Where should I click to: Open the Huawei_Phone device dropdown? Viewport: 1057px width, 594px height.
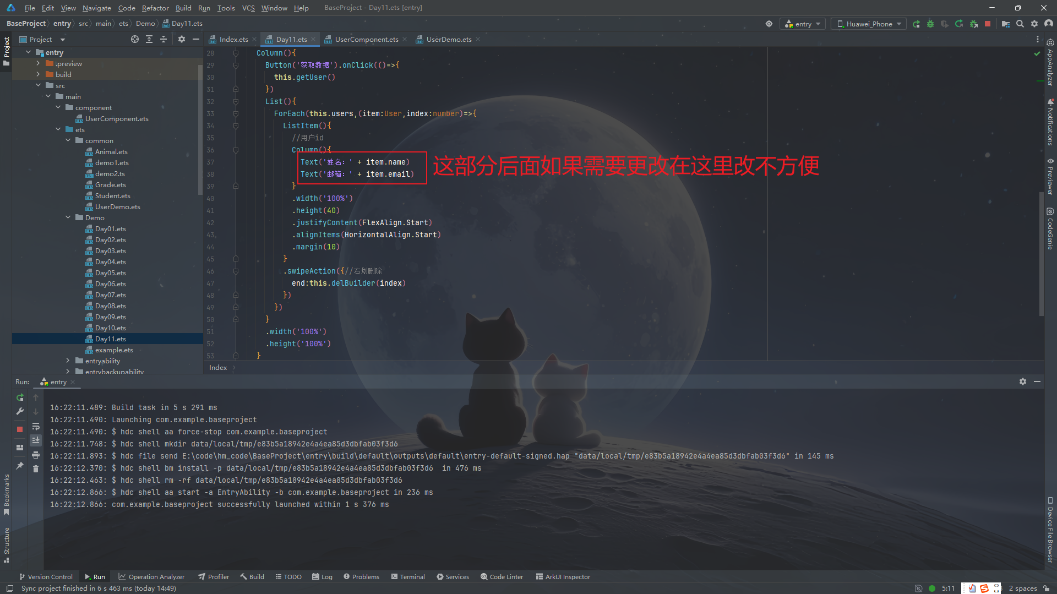[x=869, y=24]
